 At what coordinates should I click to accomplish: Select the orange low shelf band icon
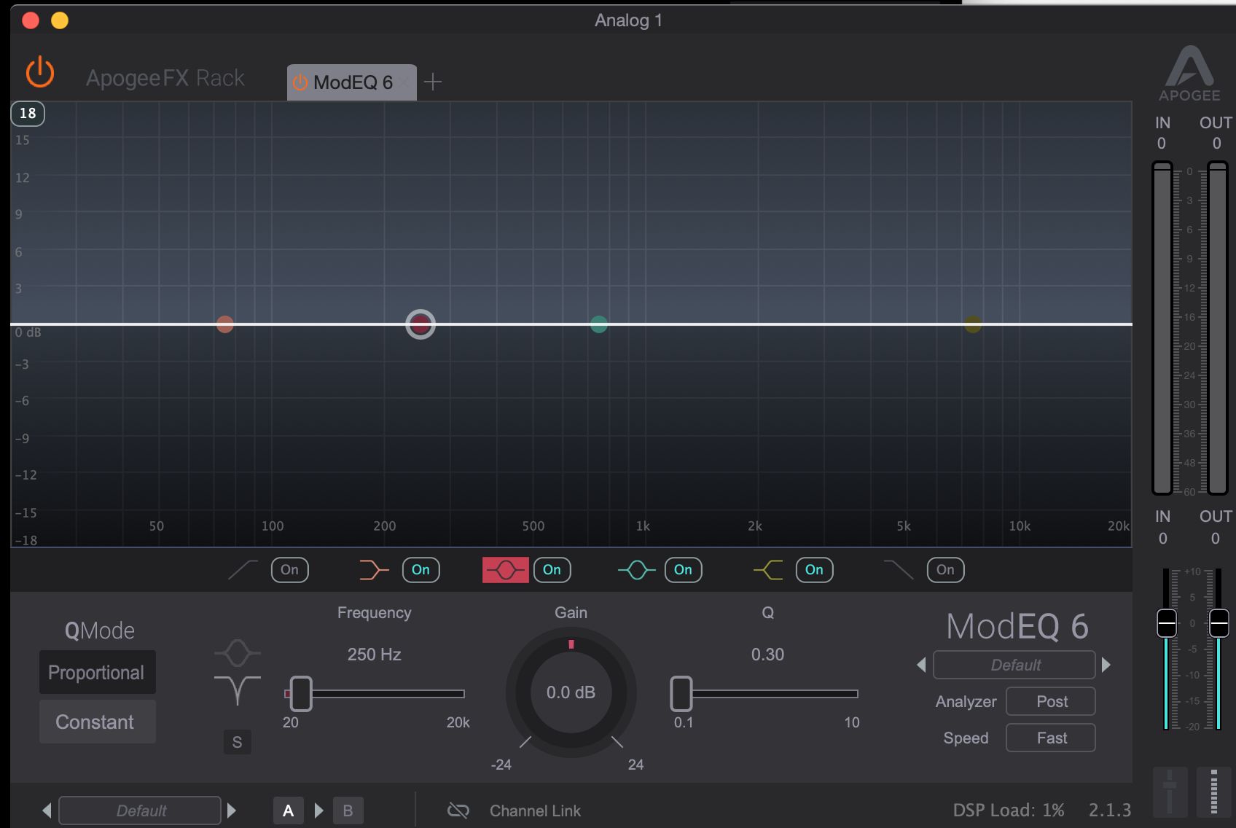point(374,570)
